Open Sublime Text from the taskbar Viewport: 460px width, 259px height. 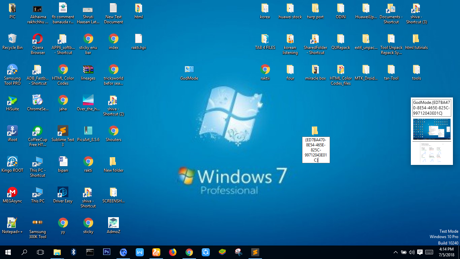[255, 252]
